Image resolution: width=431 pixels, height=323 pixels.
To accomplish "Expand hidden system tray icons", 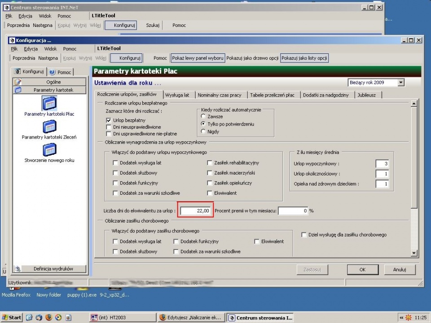I will tap(401, 318).
